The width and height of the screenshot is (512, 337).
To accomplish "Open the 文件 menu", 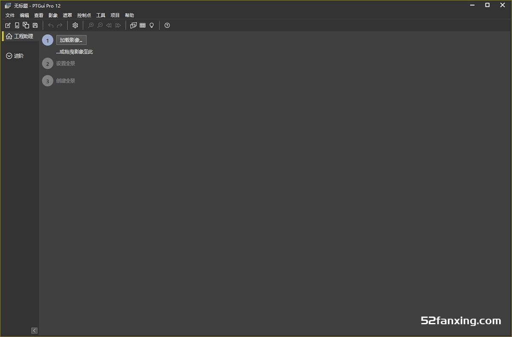I will [10, 15].
